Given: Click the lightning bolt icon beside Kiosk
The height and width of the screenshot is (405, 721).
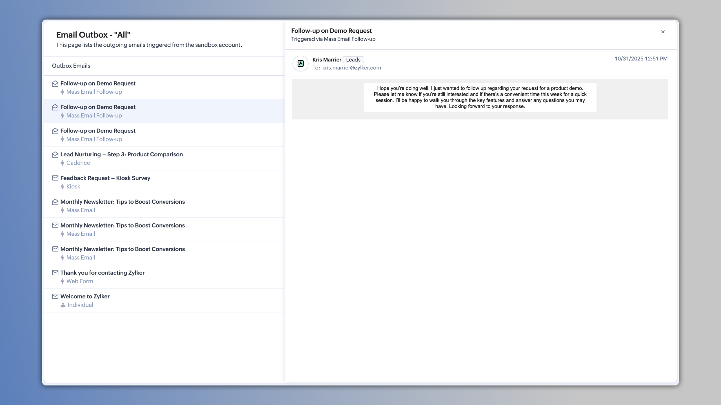Looking at the screenshot, I should (x=63, y=186).
